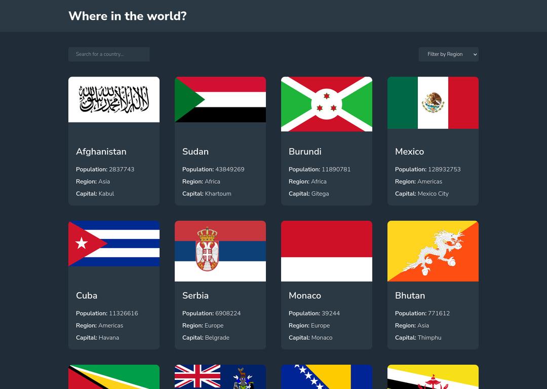
Task: Open the Monaco country name heading
Action: tap(305, 295)
